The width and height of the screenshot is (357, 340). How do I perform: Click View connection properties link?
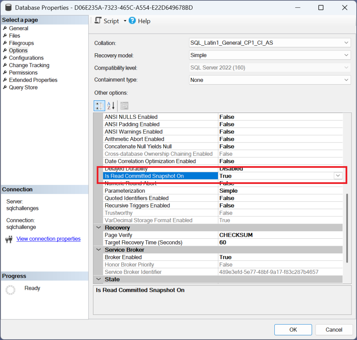pyautogui.click(x=48, y=239)
